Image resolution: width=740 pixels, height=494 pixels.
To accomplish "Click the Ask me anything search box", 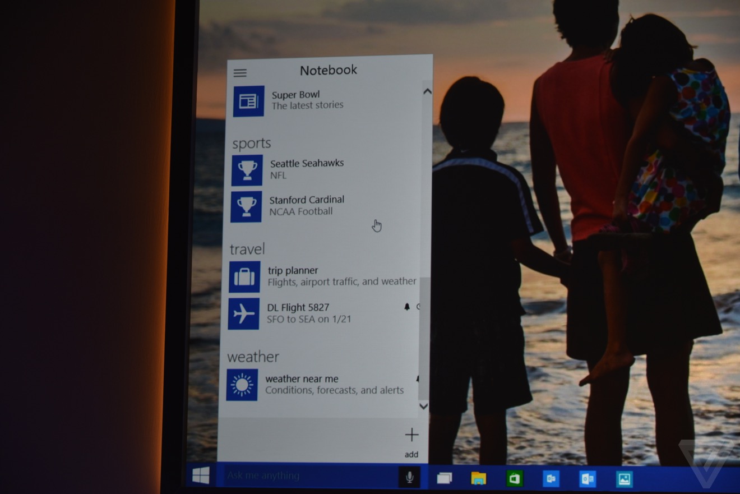I will pos(308,476).
